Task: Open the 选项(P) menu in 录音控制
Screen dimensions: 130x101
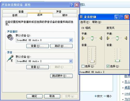Action: pyautogui.click(x=85, y=22)
